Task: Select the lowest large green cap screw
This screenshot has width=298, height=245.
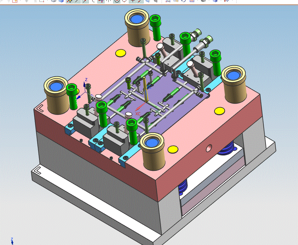Action: (x=132, y=132)
